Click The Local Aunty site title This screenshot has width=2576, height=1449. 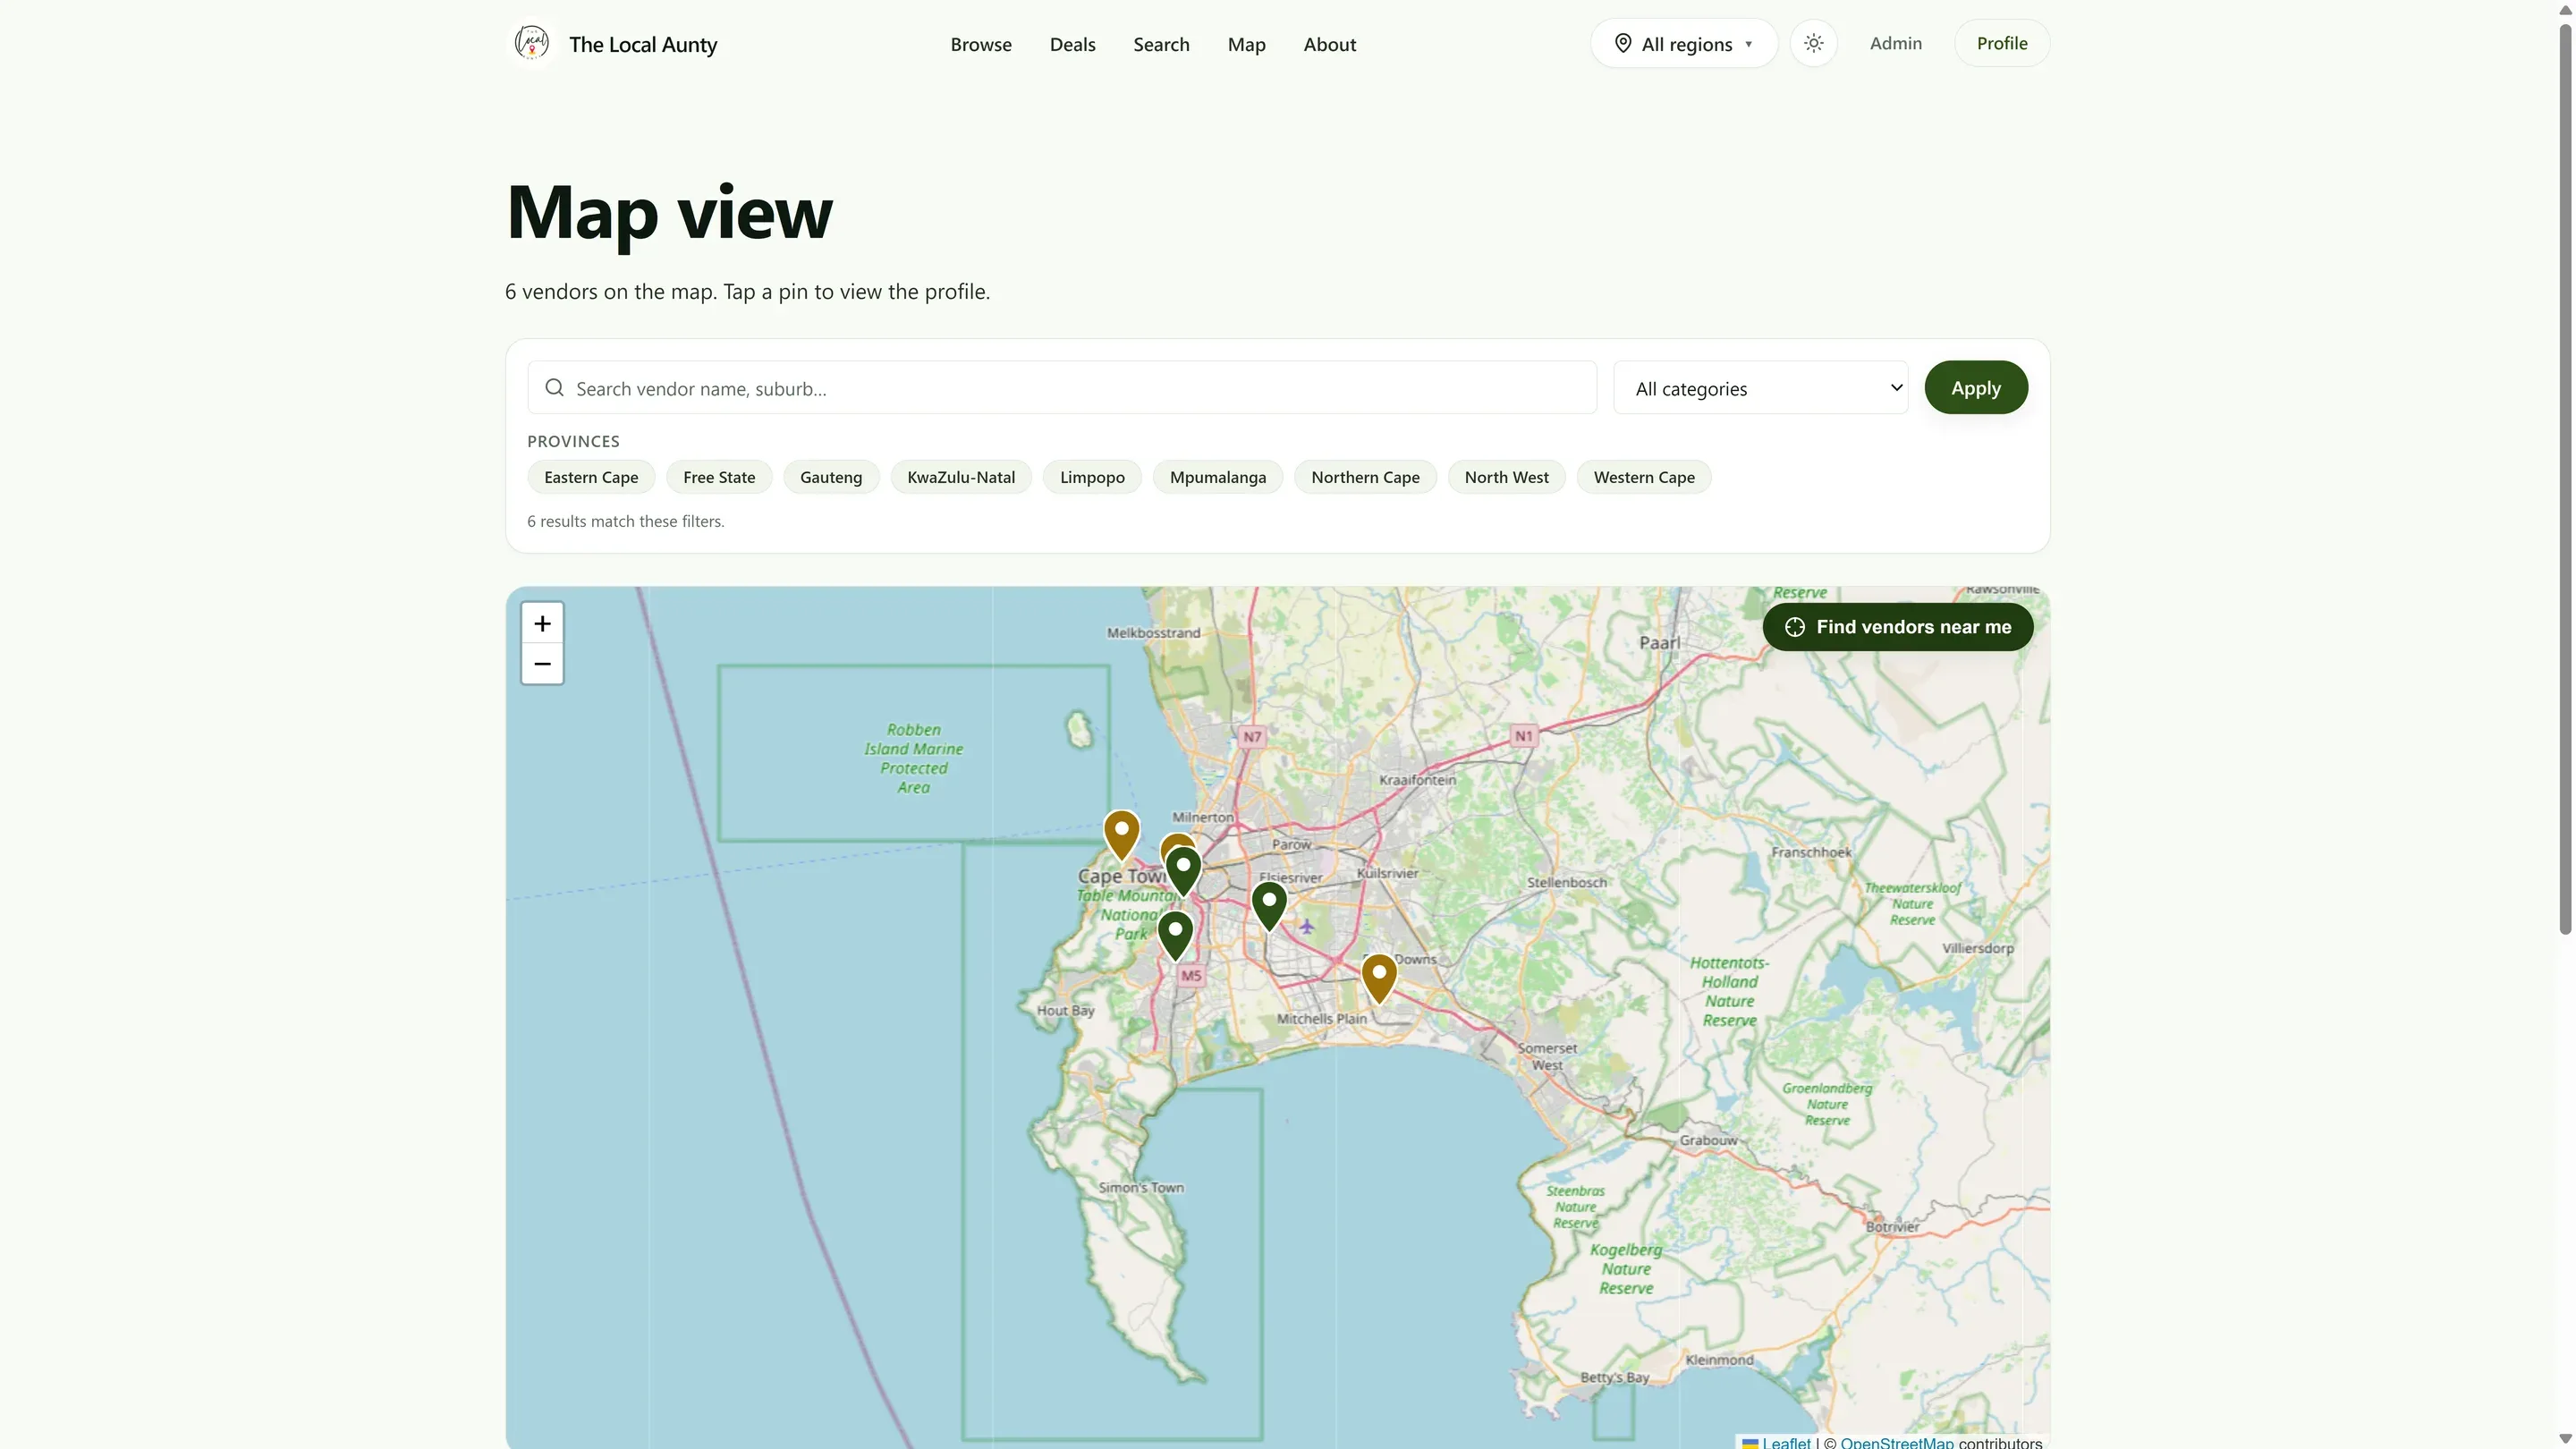tap(643, 44)
